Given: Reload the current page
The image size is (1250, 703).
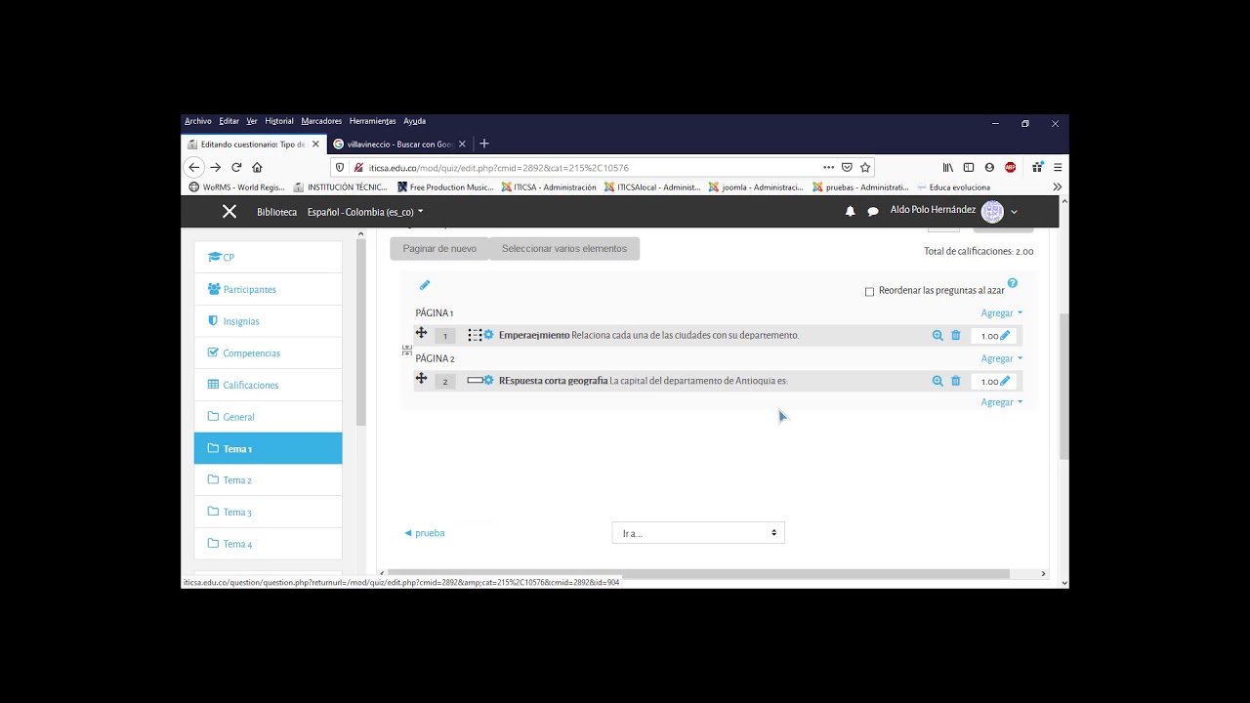Looking at the screenshot, I should pos(236,167).
